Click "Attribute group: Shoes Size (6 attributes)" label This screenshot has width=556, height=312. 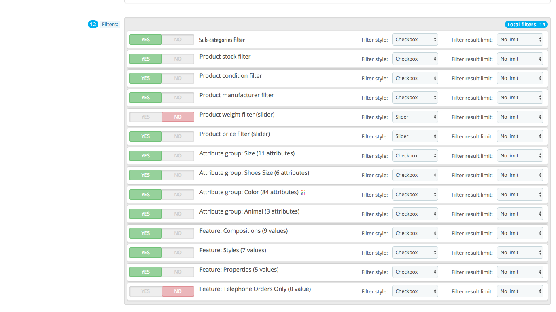pos(254,173)
